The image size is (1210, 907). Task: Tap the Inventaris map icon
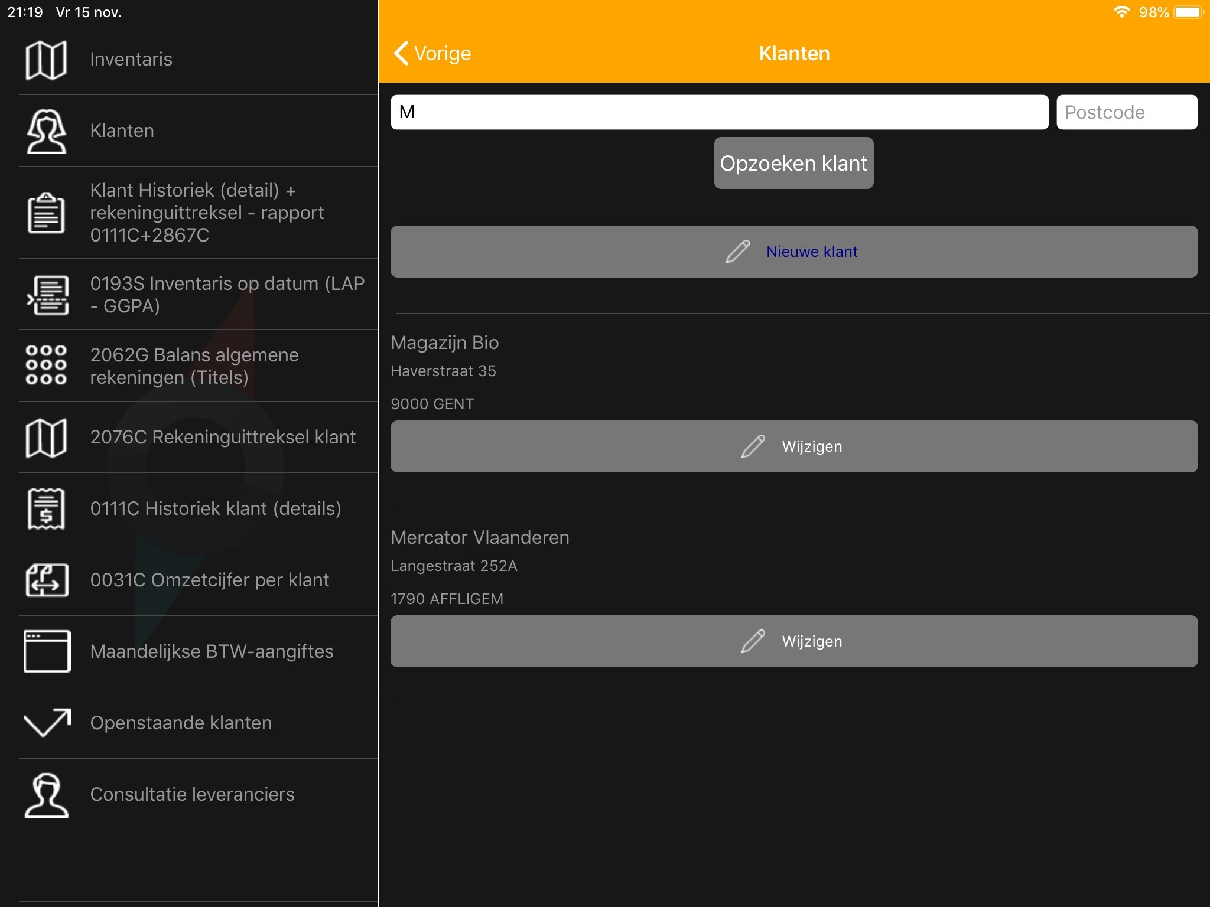(x=46, y=60)
